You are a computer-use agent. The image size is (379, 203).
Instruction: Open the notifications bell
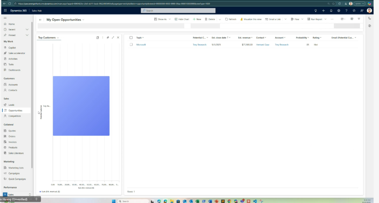331,11
